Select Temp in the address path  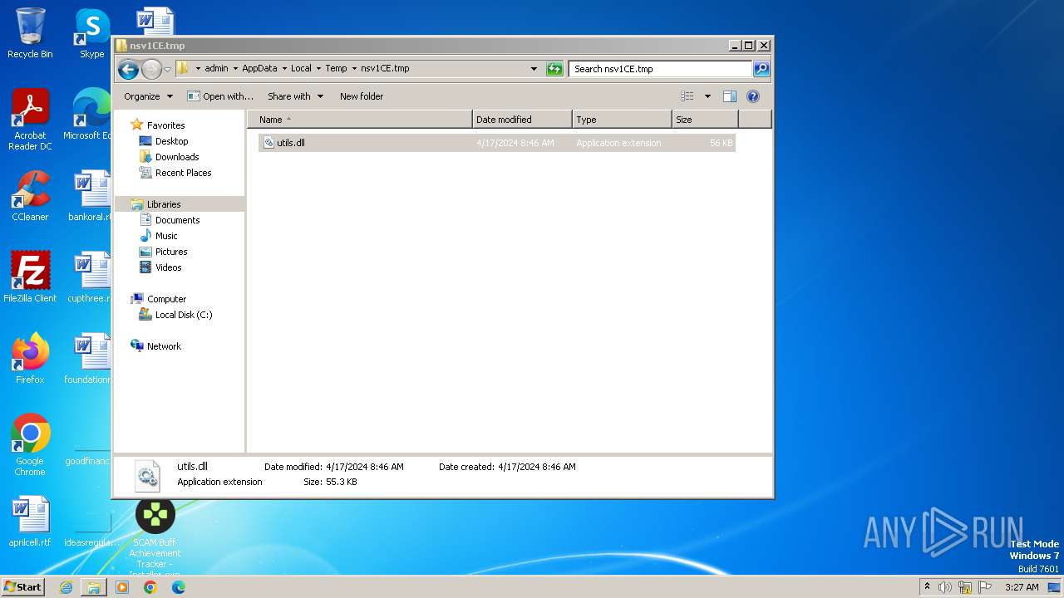coord(336,69)
